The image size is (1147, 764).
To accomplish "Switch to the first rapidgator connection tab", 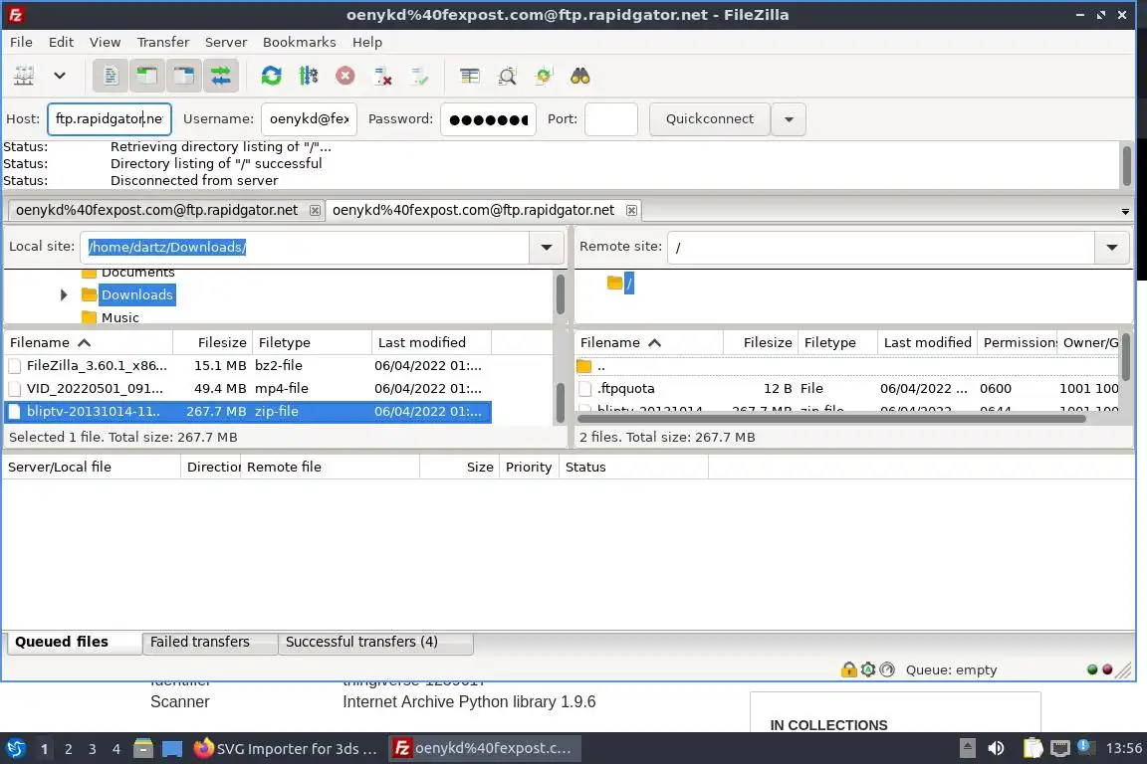I will tap(156, 210).
